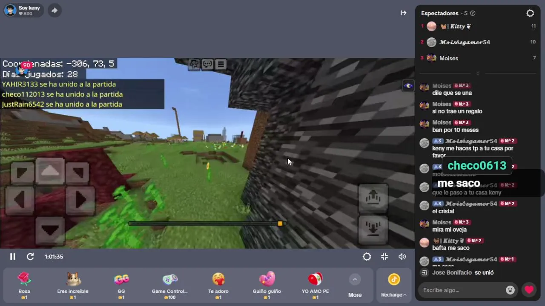Open Soy keny streamer profile avatar
545x306 pixels.
(10, 10)
